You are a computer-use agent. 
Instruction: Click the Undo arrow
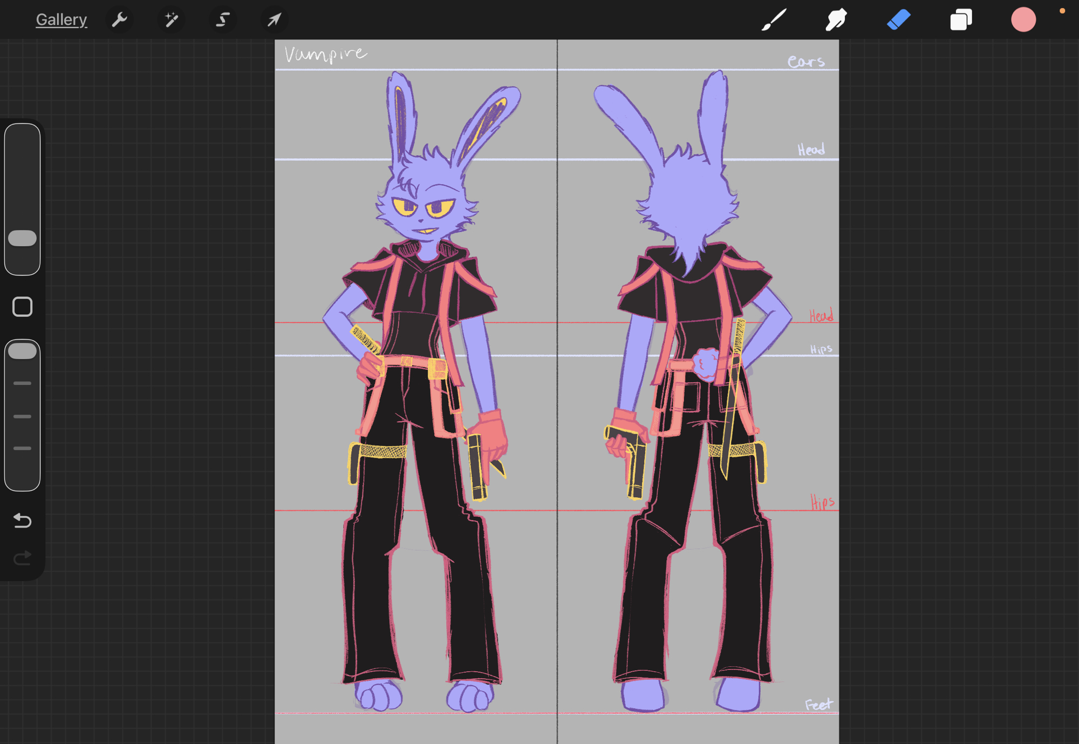click(x=22, y=520)
